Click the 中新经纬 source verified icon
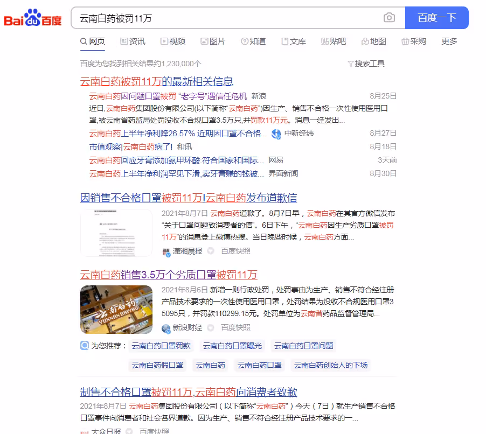This screenshot has width=486, height=434. tap(276, 134)
